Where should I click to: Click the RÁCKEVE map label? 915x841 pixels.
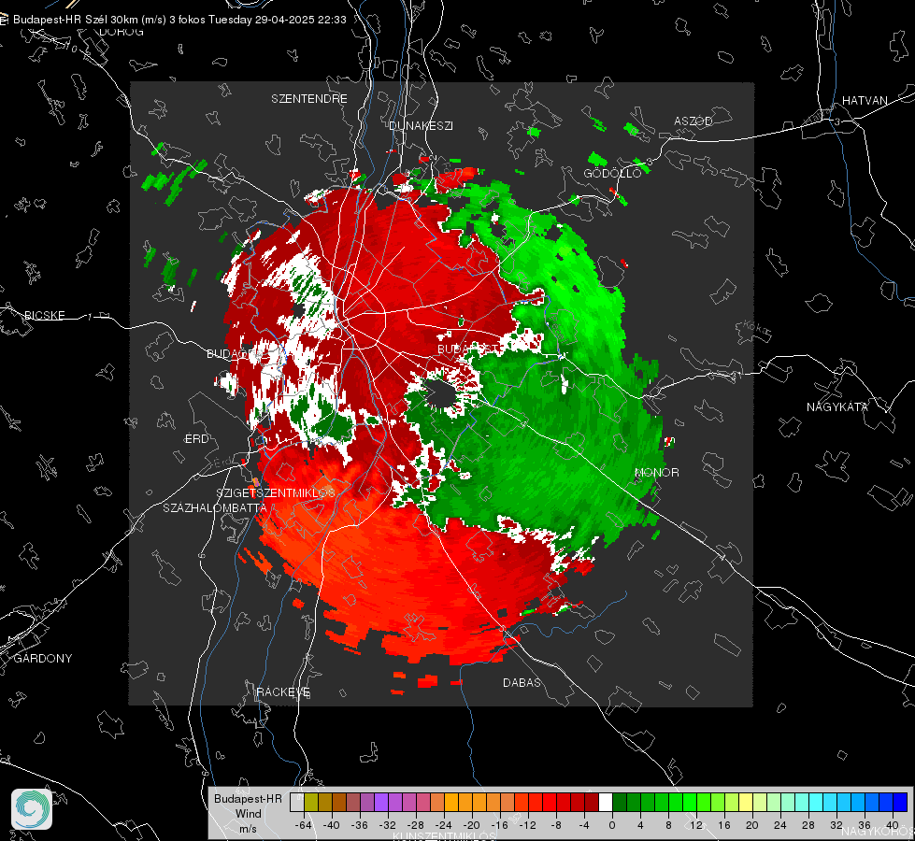[x=283, y=691]
